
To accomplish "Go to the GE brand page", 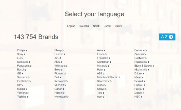I will (x=20, y=74).
